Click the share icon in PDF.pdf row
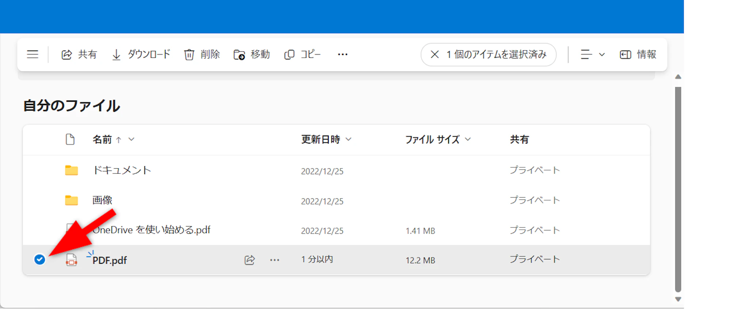 [x=249, y=260]
